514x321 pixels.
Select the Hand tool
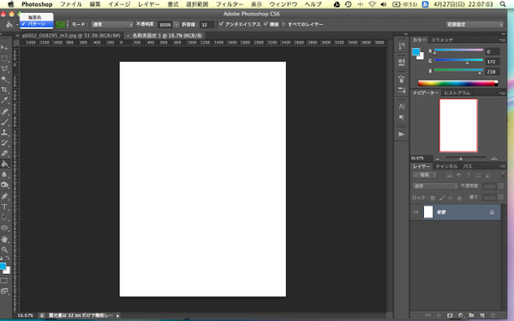click(x=4, y=239)
